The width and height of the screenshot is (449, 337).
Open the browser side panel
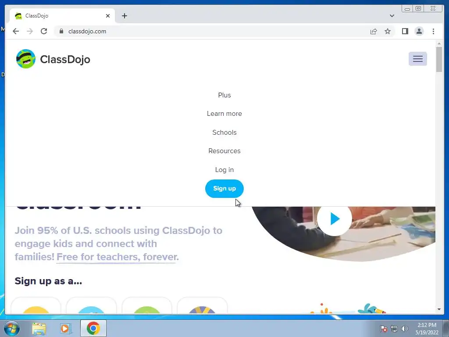tap(405, 31)
